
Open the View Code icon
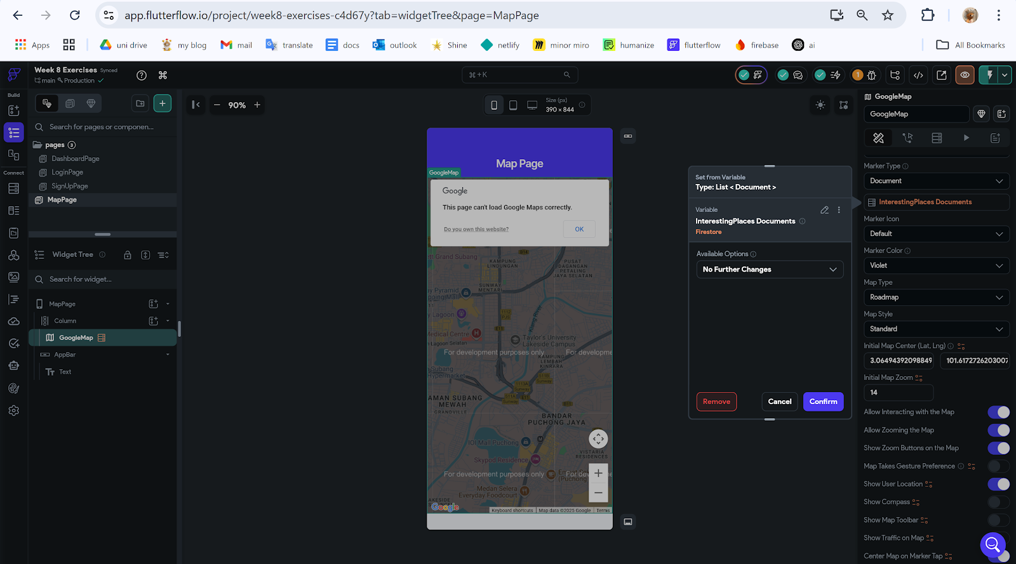pos(918,75)
